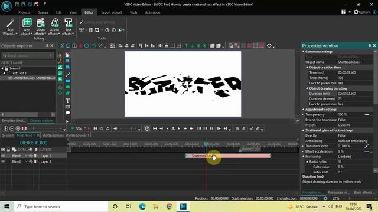378x212 pixels.
Task: Toggle the audio waveform icon on Layer 2
Action: tap(31, 156)
